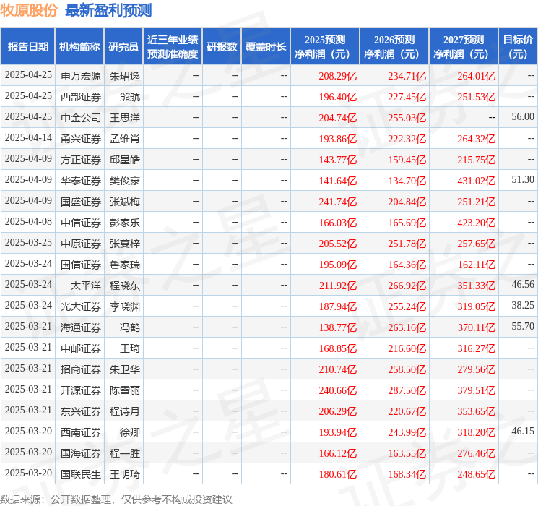Click the 覆盖时长 column header
The height and width of the screenshot is (506, 538).
pyautogui.click(x=266, y=47)
